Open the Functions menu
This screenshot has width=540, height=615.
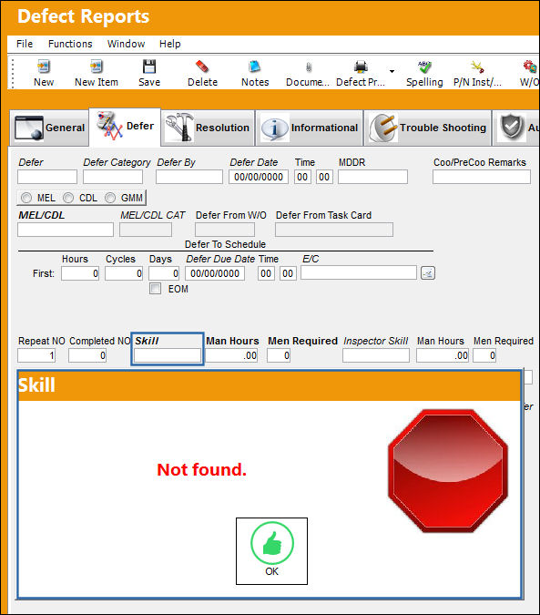[70, 44]
